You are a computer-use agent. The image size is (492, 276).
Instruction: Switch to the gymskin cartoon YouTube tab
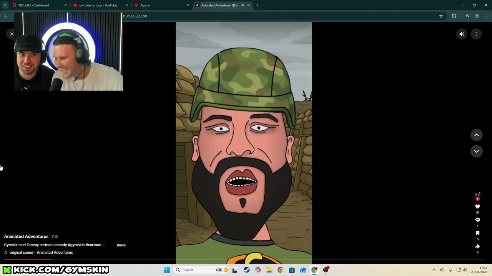(x=101, y=5)
